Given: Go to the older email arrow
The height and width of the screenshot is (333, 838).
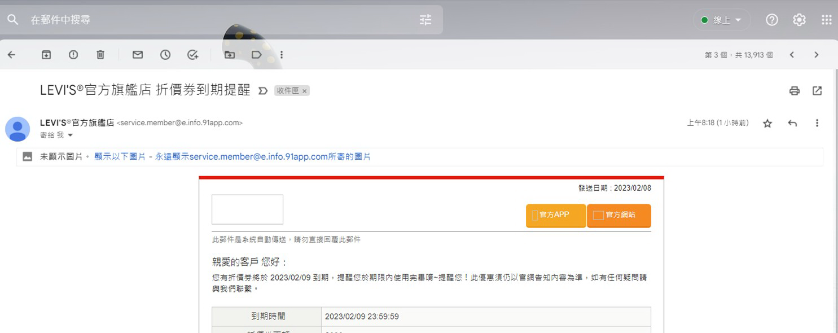Looking at the screenshot, I should 817,55.
